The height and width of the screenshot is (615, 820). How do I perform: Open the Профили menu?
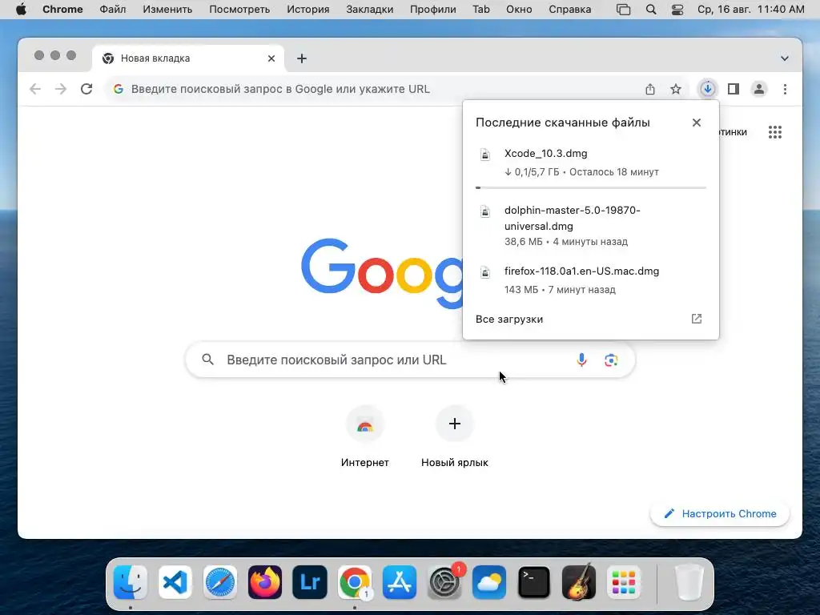[x=433, y=10]
